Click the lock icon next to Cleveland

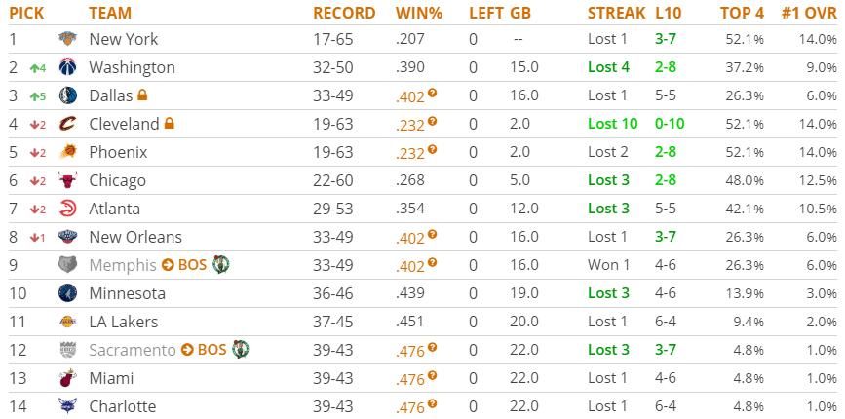point(170,124)
